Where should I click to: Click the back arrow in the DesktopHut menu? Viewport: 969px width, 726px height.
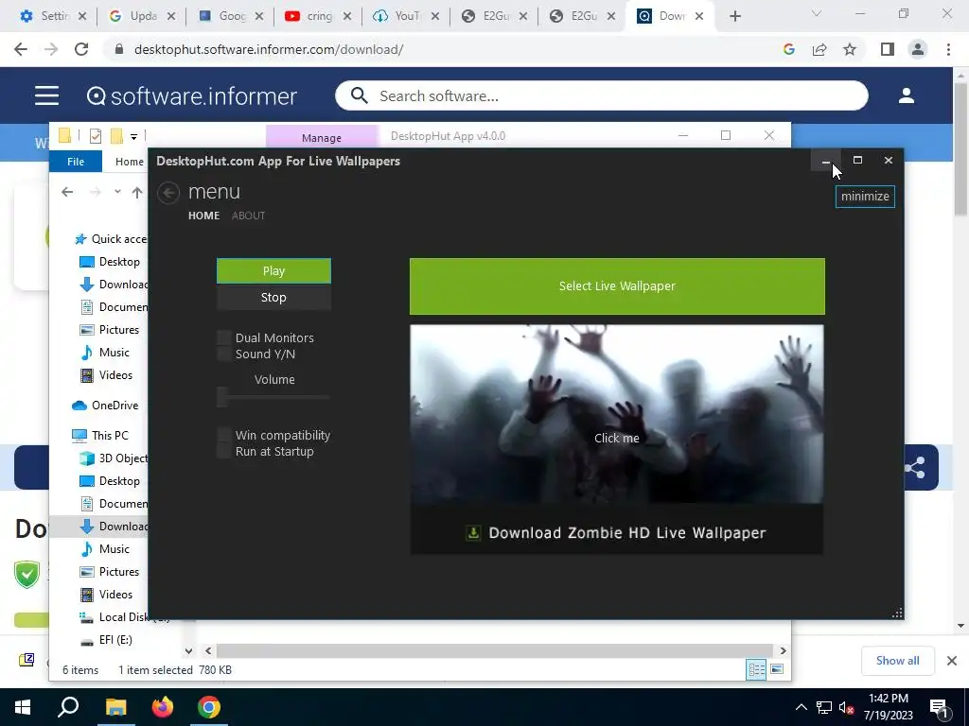168,193
